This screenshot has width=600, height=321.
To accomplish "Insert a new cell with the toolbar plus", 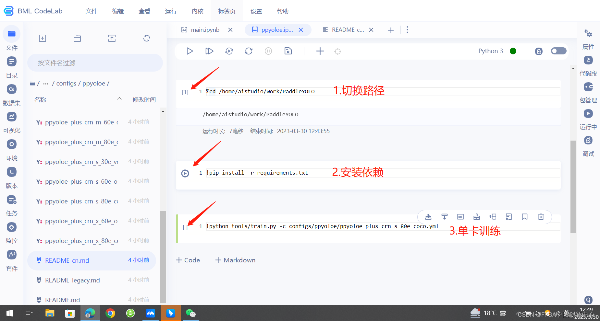I will click(320, 51).
